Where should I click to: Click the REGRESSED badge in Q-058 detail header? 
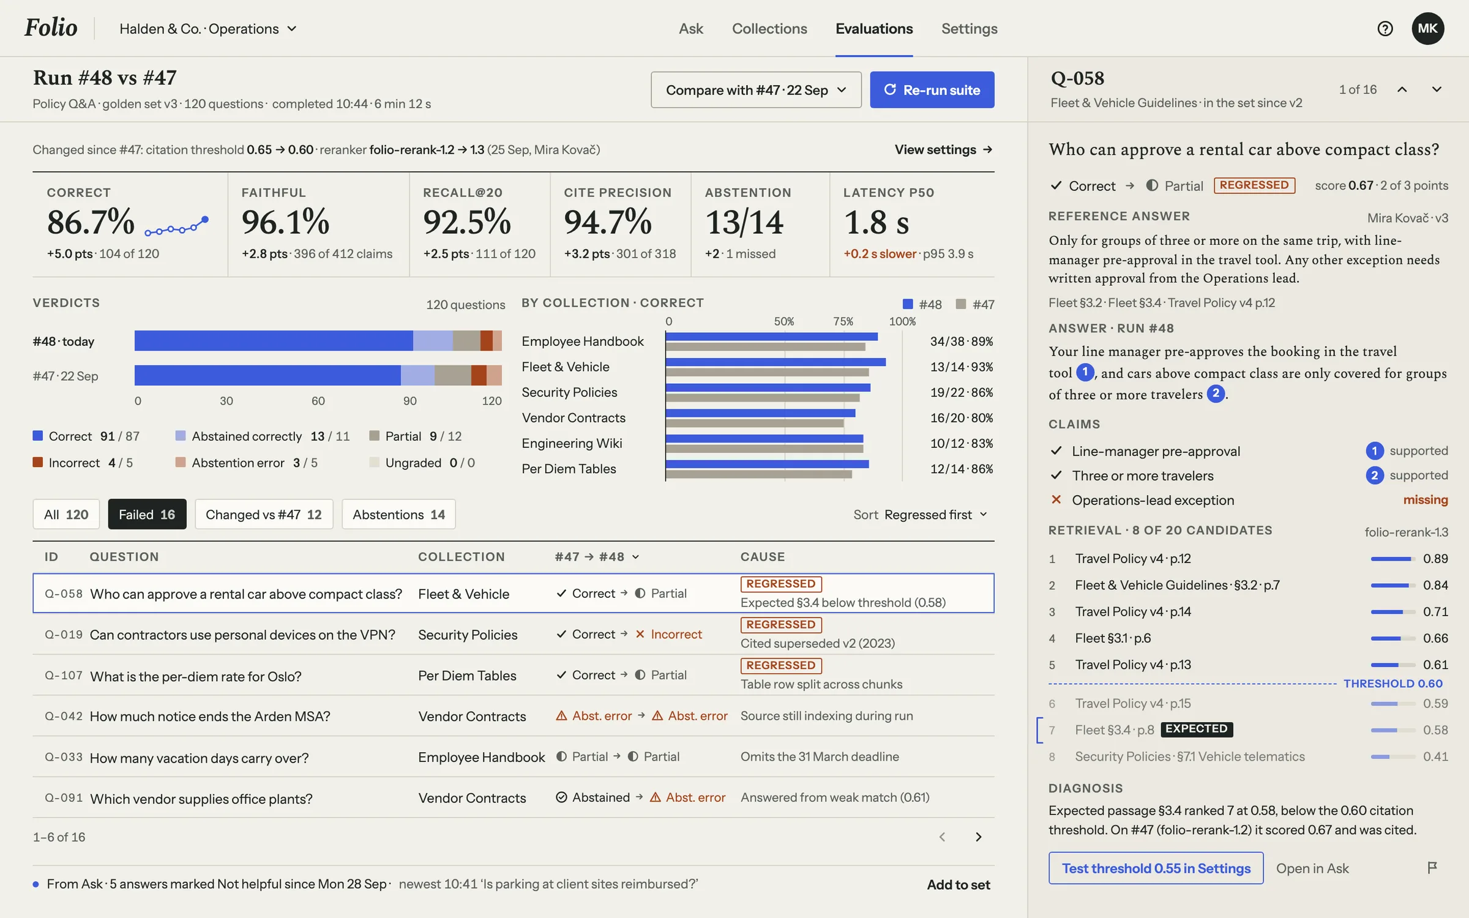click(x=1254, y=185)
